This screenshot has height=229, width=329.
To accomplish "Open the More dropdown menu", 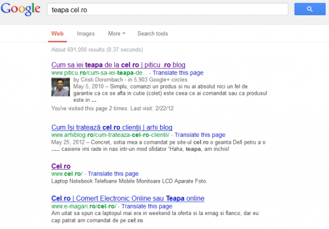I will click(x=117, y=34).
